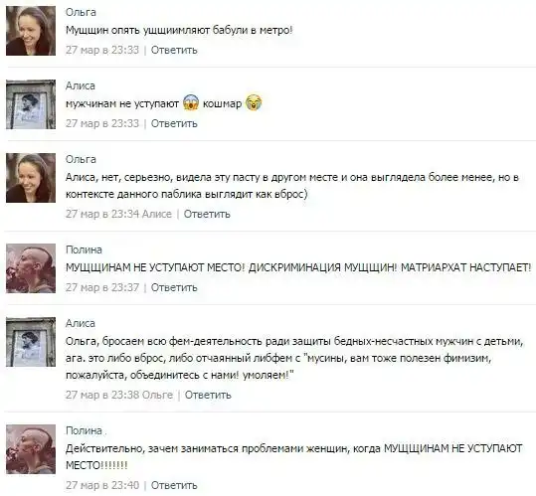Open the name Алиса on the second comment
This screenshot has width=536, height=496.
(81, 85)
